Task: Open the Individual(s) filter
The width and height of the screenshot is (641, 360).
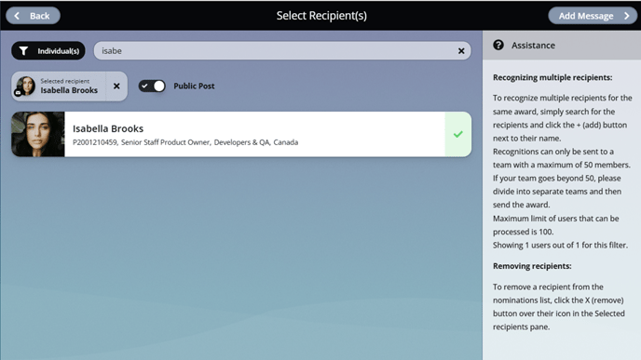Action: (x=48, y=50)
